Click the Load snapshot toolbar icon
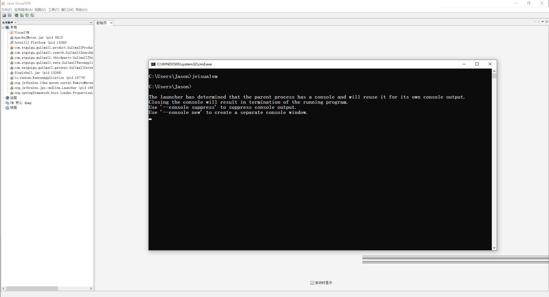The height and width of the screenshot is (297, 549). click(x=4, y=15)
